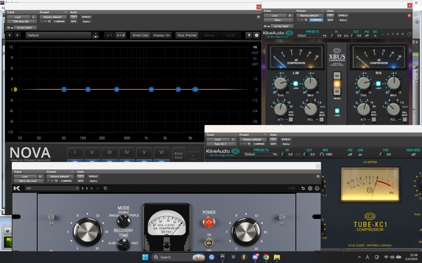
Task: Toggle XBus HQ off setting
Action: [x=367, y=36]
